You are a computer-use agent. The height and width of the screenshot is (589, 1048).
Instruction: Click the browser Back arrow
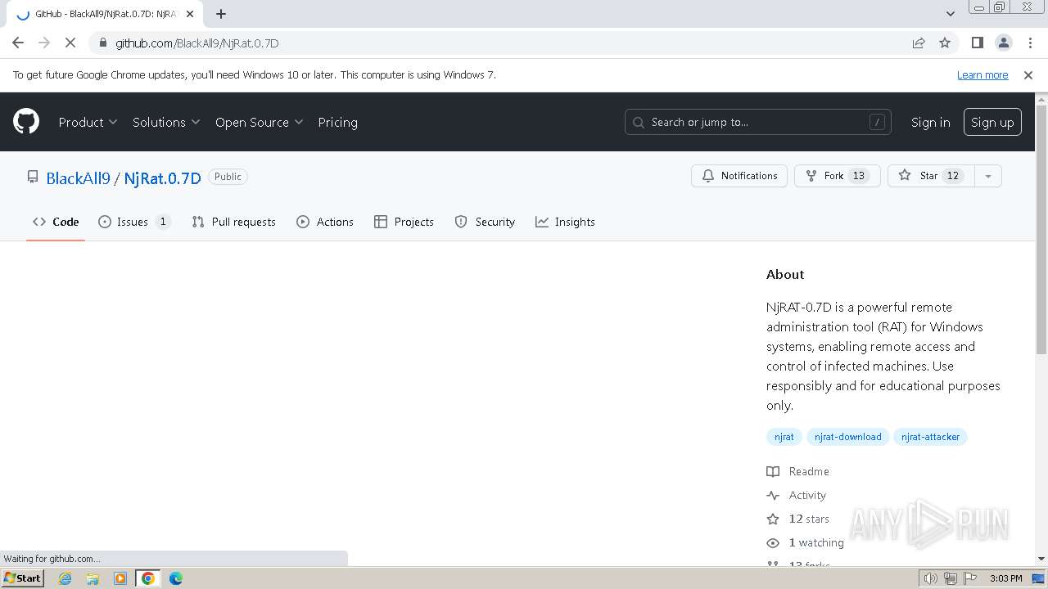[18, 43]
